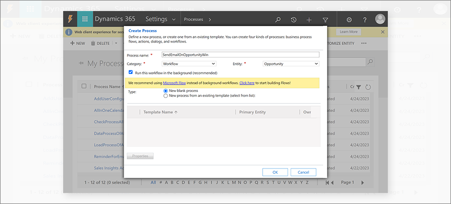Screen dimensions: 451x204
Task: Open the DataProcessOfA process row link
Action: tap(109, 133)
